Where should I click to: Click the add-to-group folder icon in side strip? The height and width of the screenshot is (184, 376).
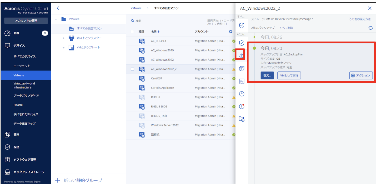(x=242, y=119)
